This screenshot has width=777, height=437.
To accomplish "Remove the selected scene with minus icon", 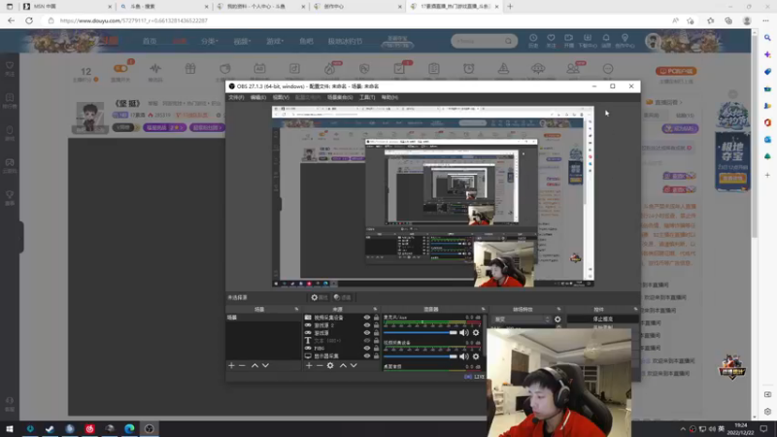I will coord(242,366).
